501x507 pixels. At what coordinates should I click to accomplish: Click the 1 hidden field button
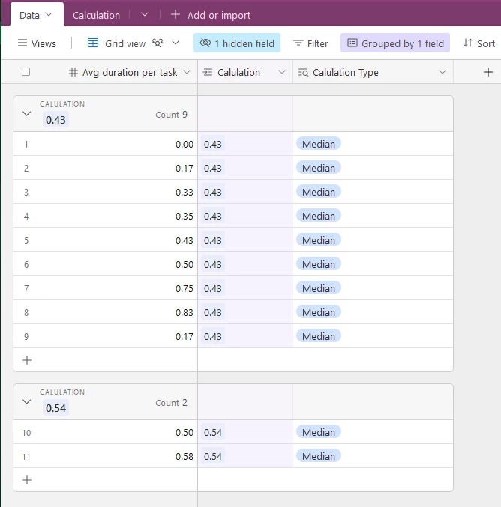point(237,43)
